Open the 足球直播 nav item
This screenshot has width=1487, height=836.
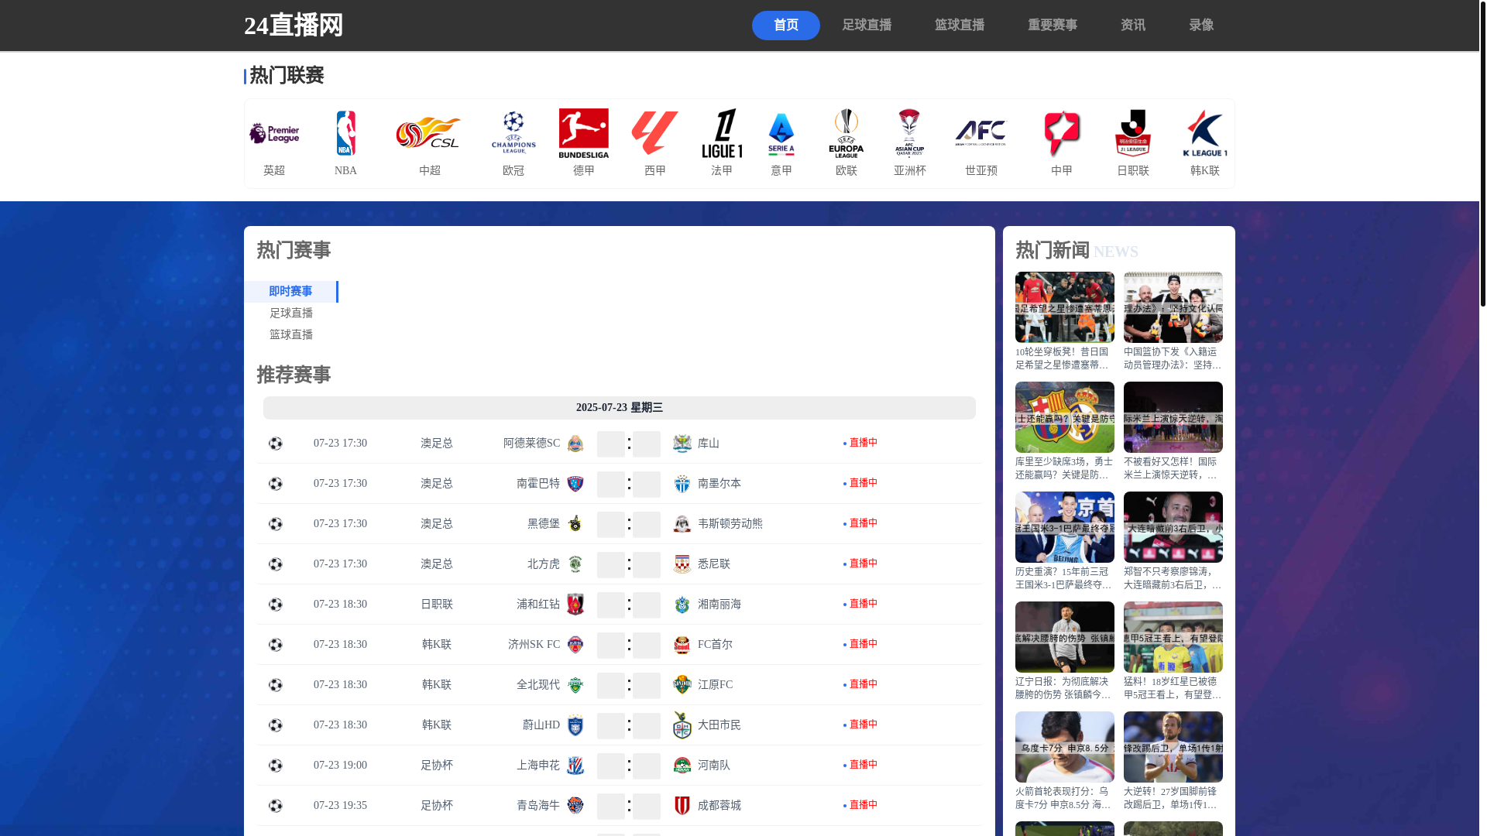pos(867,26)
